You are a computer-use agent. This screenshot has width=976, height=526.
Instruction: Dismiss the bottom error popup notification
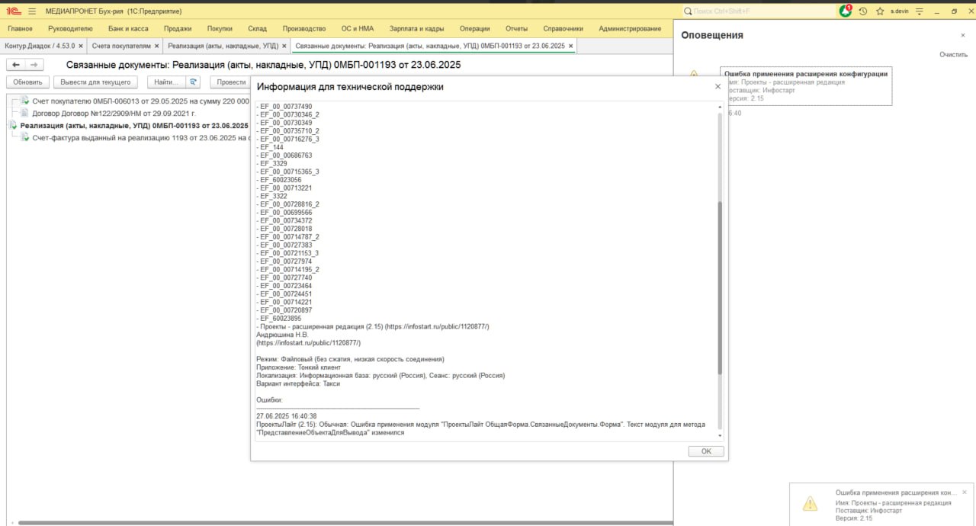coord(965,492)
